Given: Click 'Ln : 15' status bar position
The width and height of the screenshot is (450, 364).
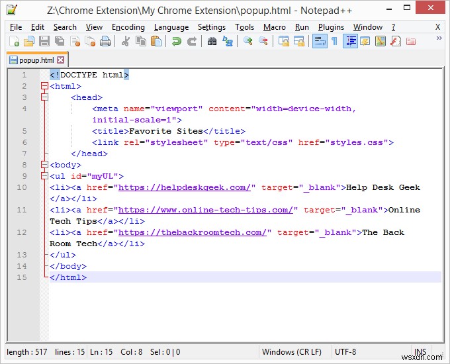Looking at the screenshot, I should [x=101, y=352].
